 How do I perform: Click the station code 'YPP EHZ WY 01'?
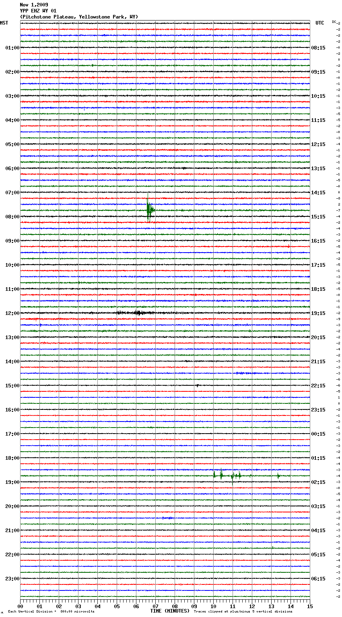38,11
